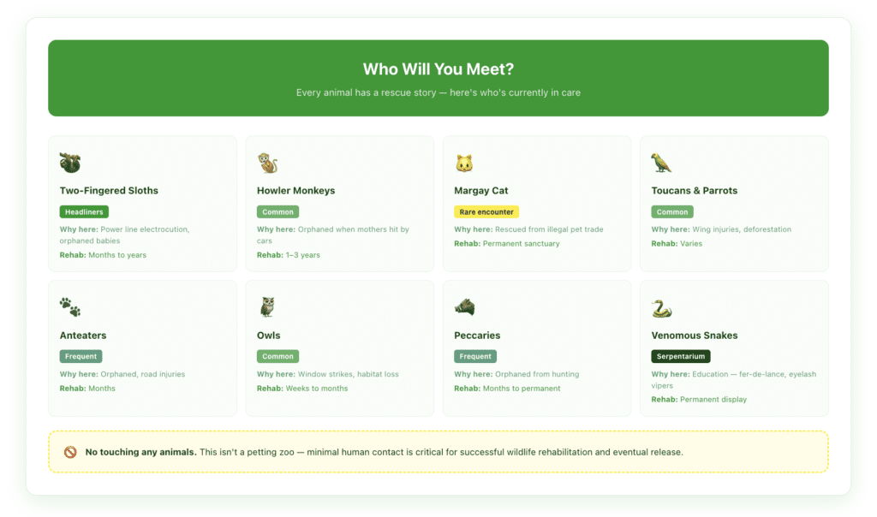The width and height of the screenshot is (877, 517).
Task: Click the boar icon on the Peccaries card
Action: 462,306
